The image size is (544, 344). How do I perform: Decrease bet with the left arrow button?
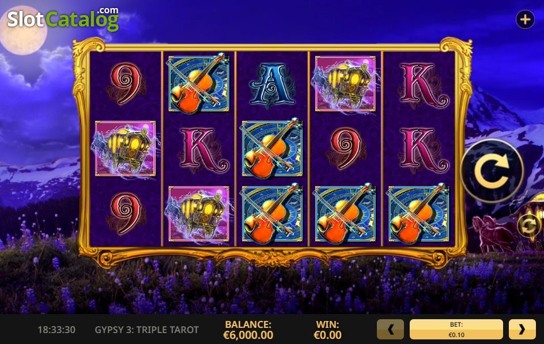(390, 329)
